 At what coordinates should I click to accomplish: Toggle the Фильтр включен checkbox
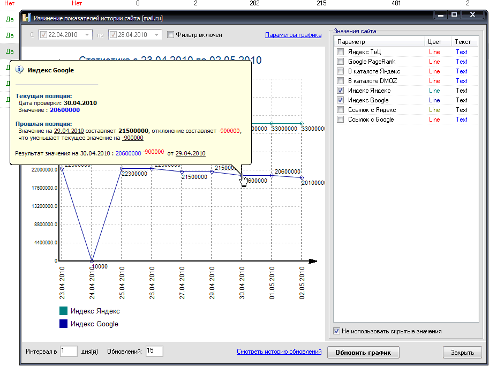170,35
